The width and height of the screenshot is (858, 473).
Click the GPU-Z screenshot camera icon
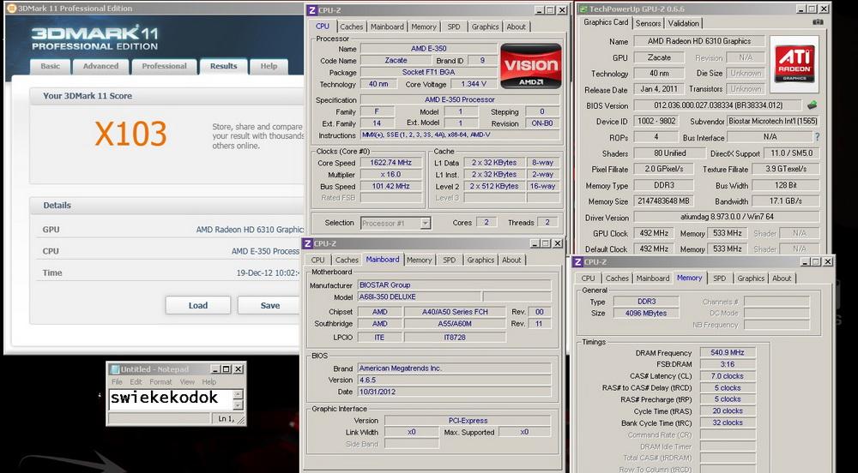click(818, 22)
